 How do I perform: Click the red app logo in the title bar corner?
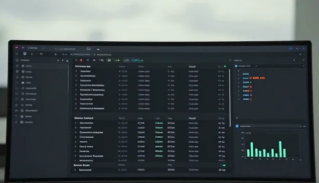16,47
